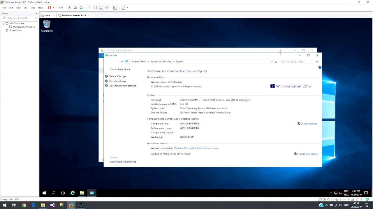
Task: Show hidden icons in the guest tray
Action: (331, 193)
